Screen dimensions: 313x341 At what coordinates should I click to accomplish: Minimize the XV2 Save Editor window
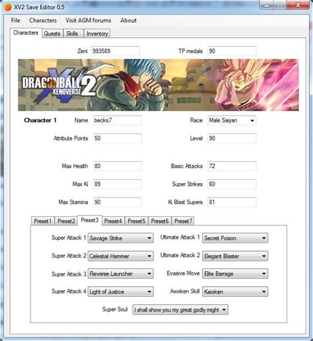coord(267,5)
